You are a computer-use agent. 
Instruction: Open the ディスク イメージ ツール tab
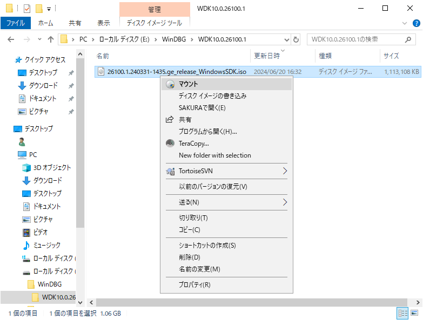click(x=155, y=23)
